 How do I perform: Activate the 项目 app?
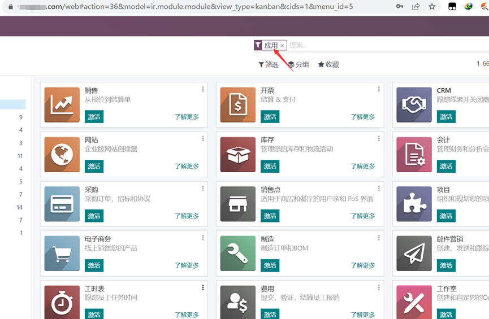(x=446, y=216)
